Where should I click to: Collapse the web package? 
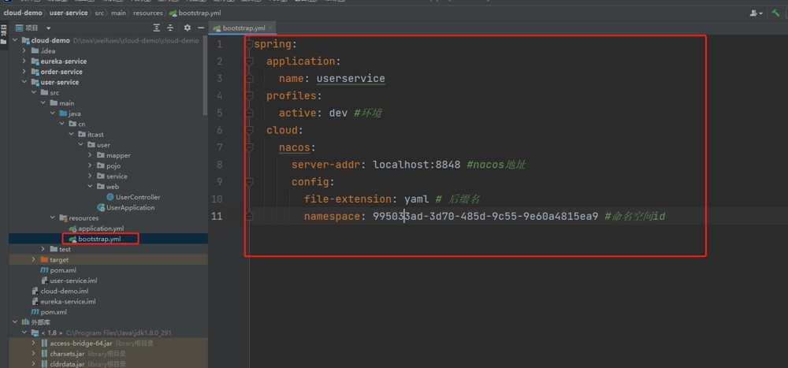point(90,187)
